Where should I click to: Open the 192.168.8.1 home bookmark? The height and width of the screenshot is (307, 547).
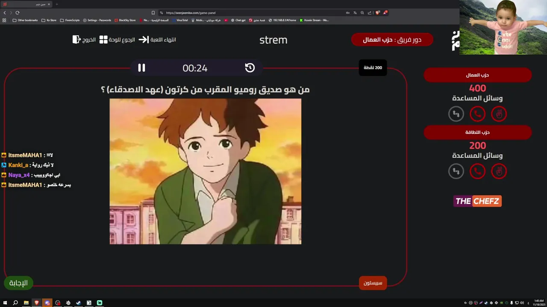click(282, 20)
